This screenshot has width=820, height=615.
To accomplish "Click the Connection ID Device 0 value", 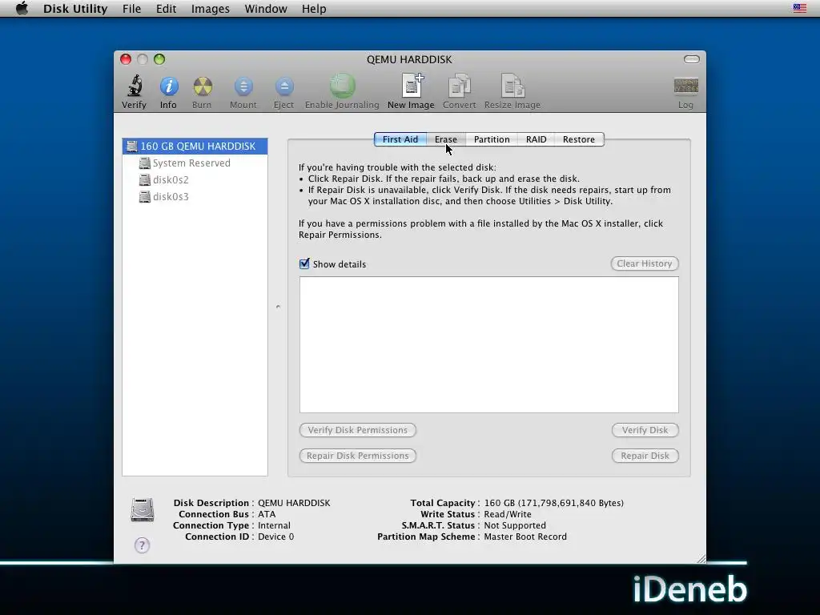I will pos(275,537).
